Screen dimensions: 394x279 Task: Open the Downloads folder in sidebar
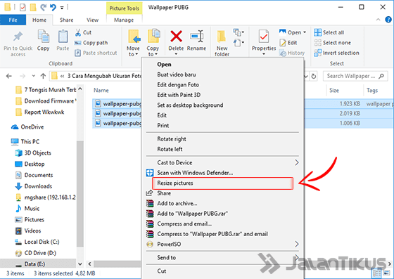pyautogui.click(x=34, y=186)
